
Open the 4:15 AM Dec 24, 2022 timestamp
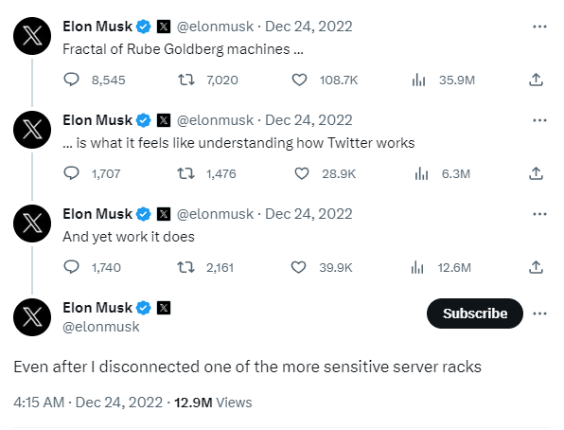coord(88,403)
